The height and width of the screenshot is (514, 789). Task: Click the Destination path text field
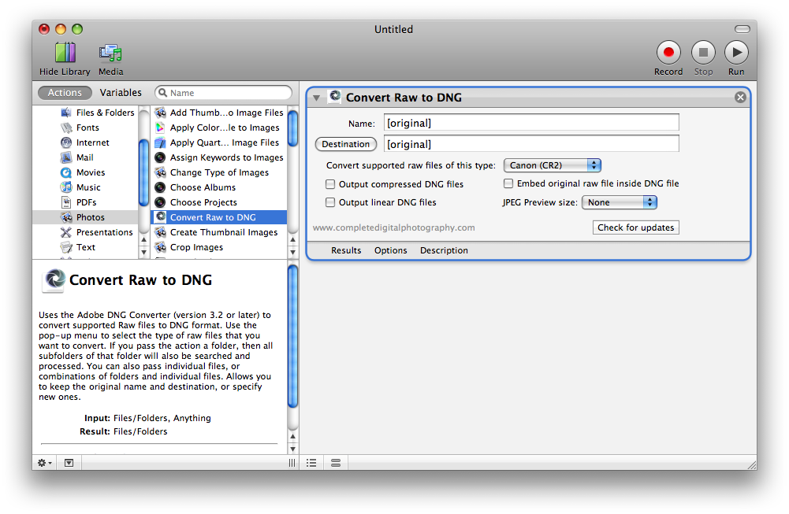531,144
